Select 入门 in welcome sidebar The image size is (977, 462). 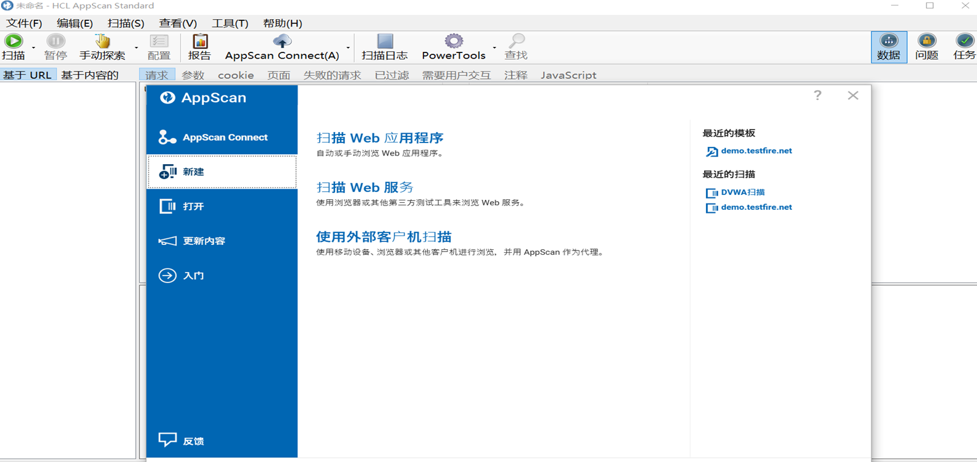pos(222,275)
